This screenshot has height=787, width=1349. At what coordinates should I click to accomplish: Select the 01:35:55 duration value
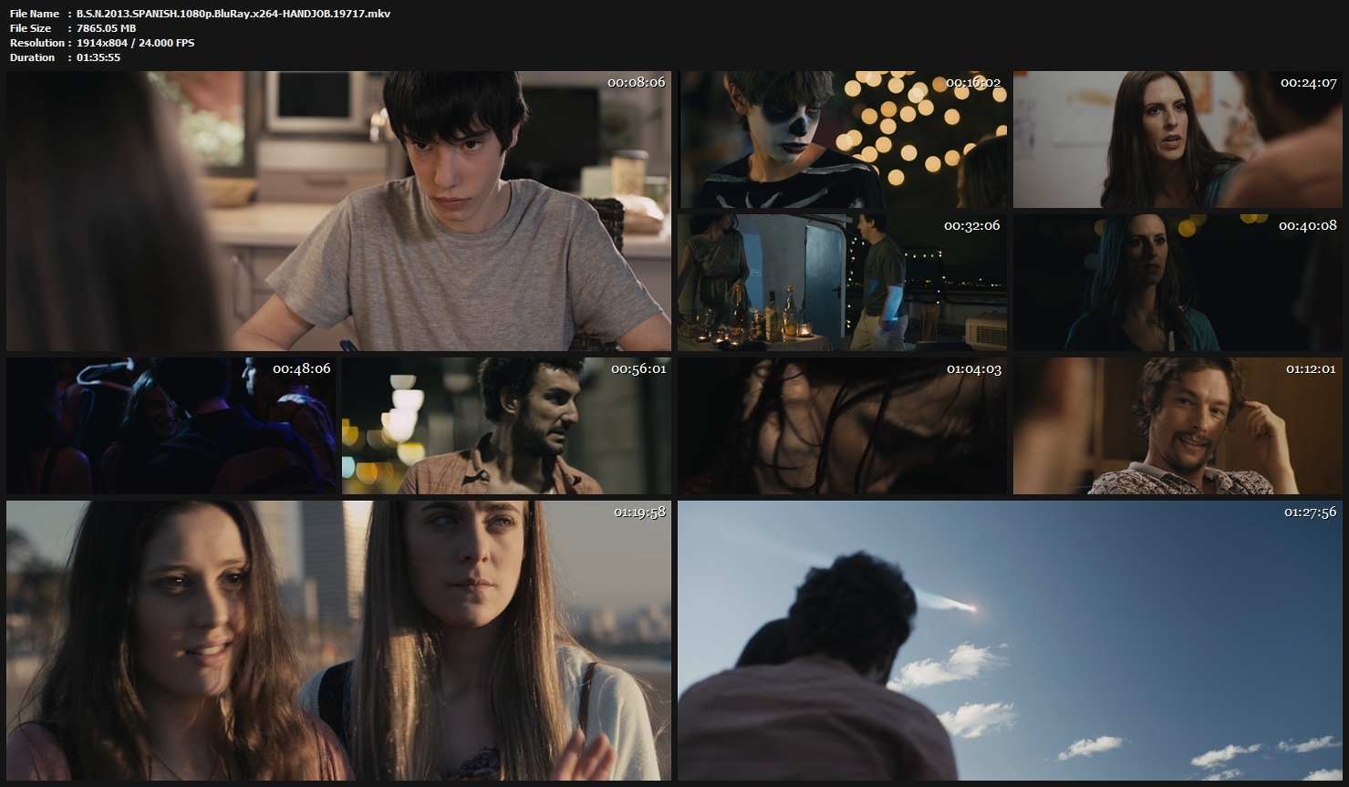coord(99,57)
